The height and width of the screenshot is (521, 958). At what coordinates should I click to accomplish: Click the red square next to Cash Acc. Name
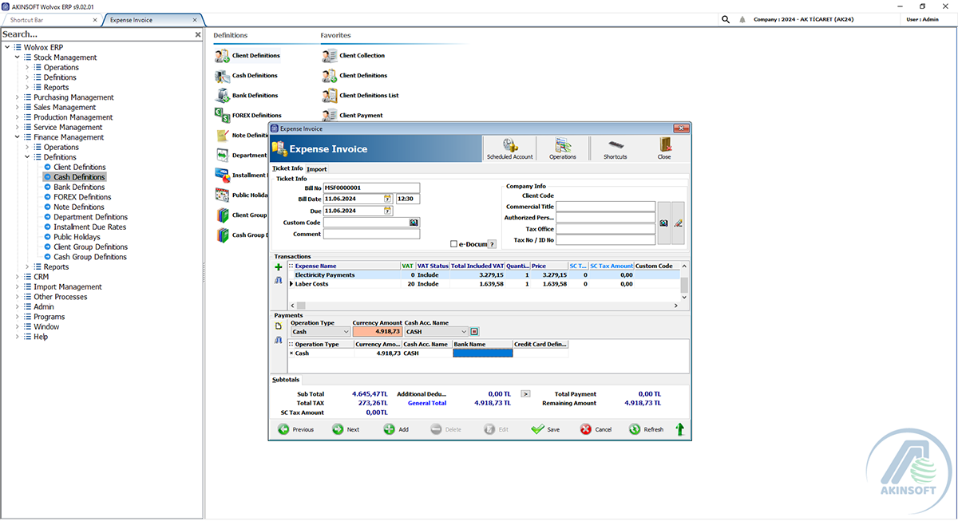[474, 331]
